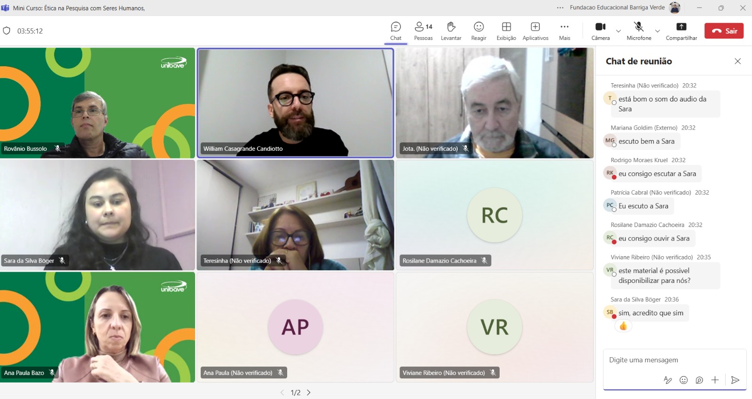Open the Exibição view options

pyautogui.click(x=506, y=31)
